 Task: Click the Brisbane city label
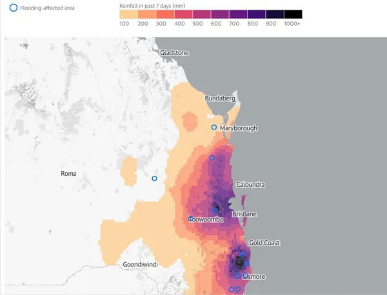click(x=244, y=214)
